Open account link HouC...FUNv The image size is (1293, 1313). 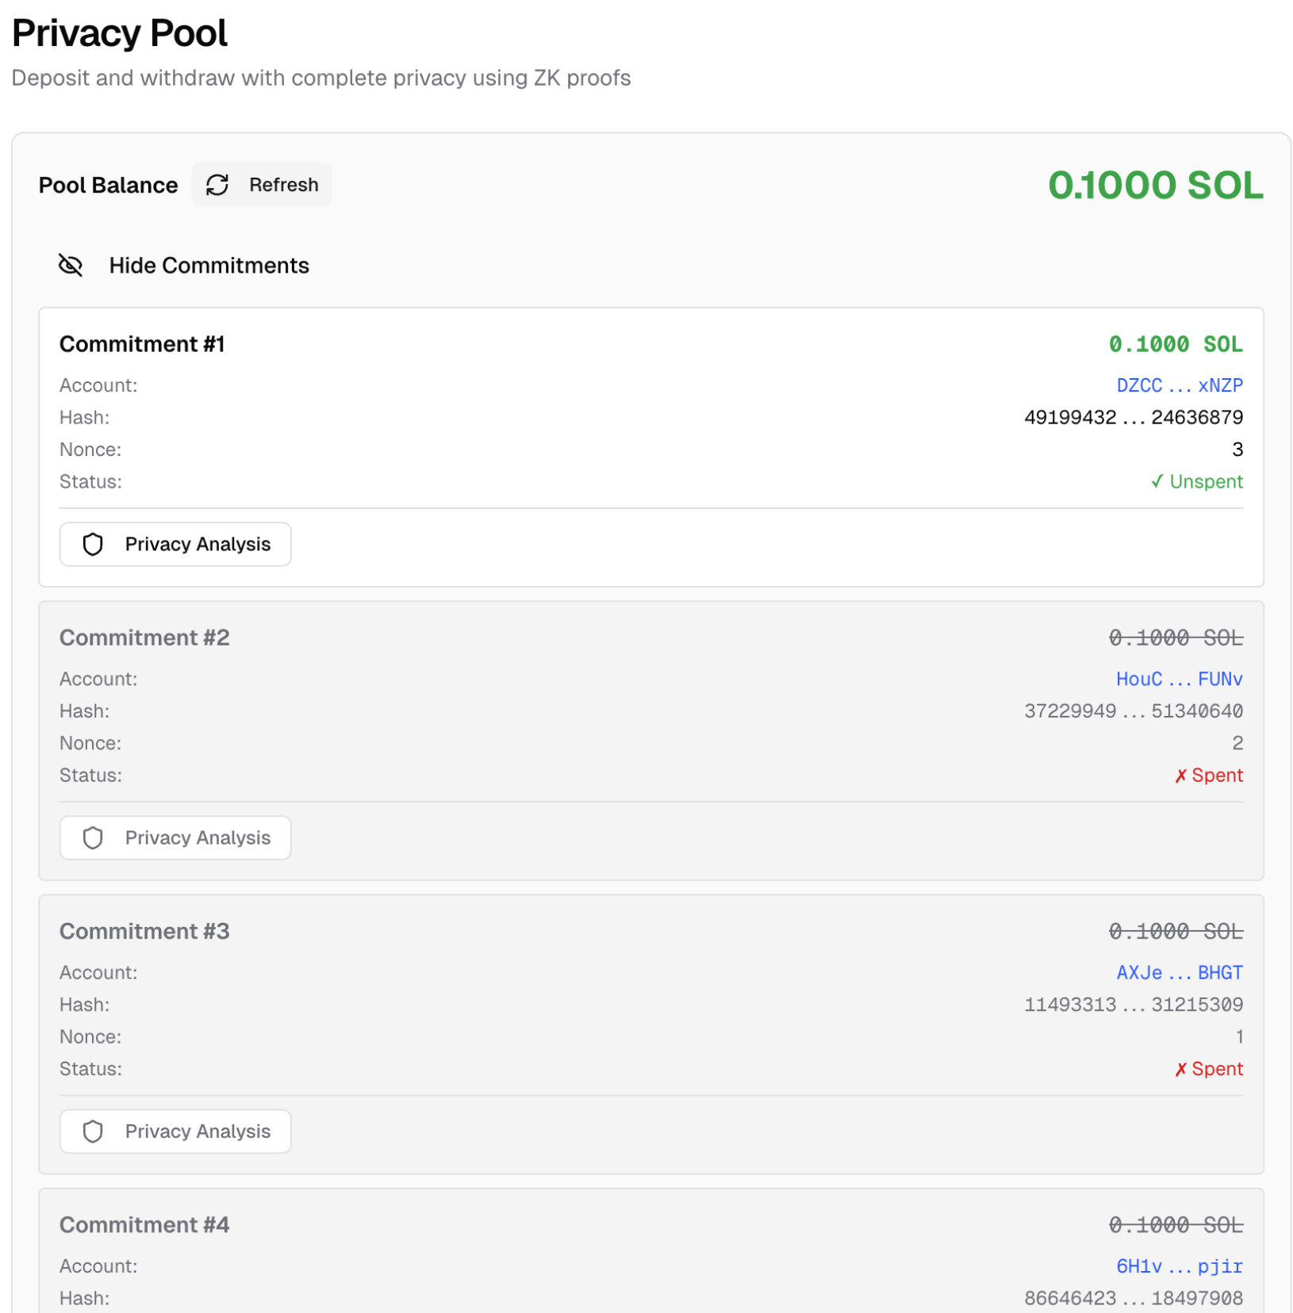(1179, 679)
